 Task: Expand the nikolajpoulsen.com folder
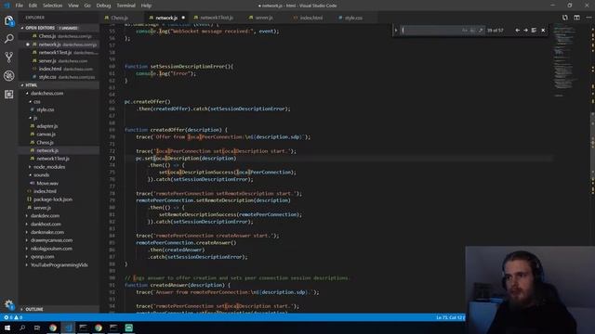click(51, 249)
